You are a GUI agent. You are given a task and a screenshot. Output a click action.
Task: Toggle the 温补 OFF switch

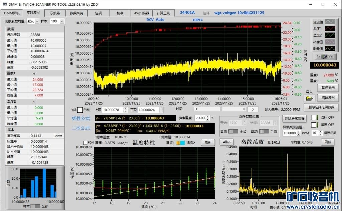314,117
